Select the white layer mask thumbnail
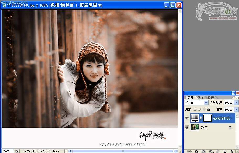 208,118
